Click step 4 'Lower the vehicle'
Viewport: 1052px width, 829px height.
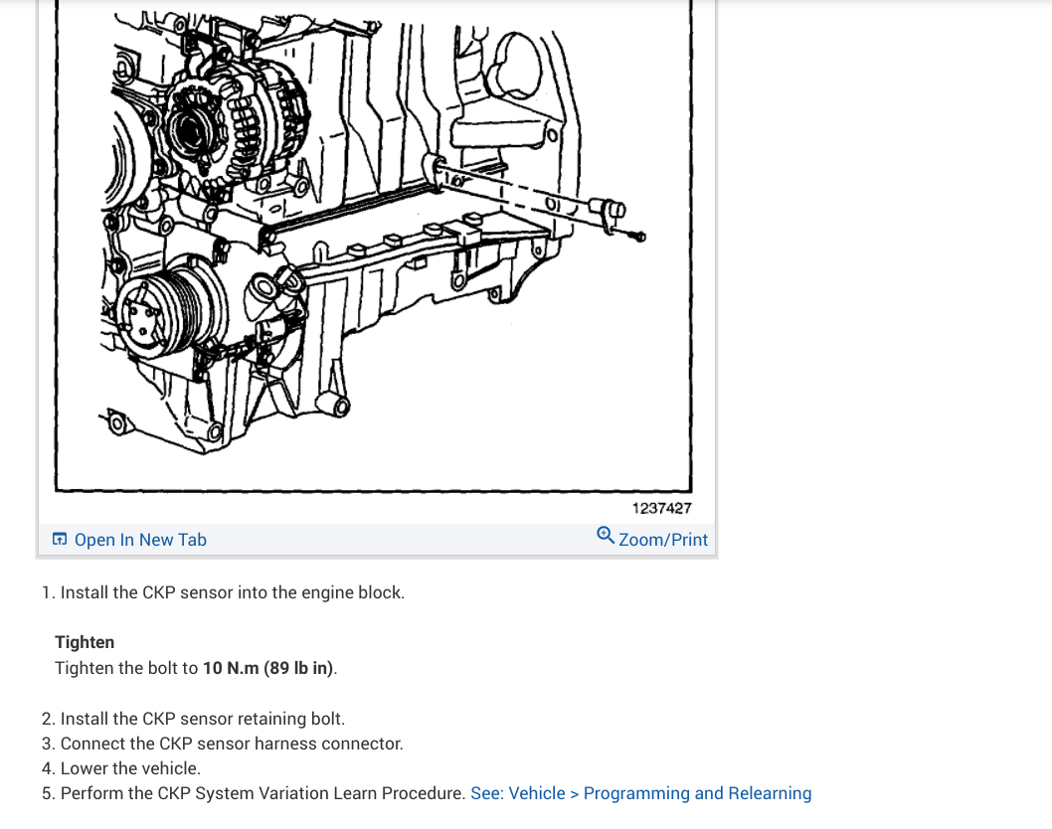tap(120, 768)
